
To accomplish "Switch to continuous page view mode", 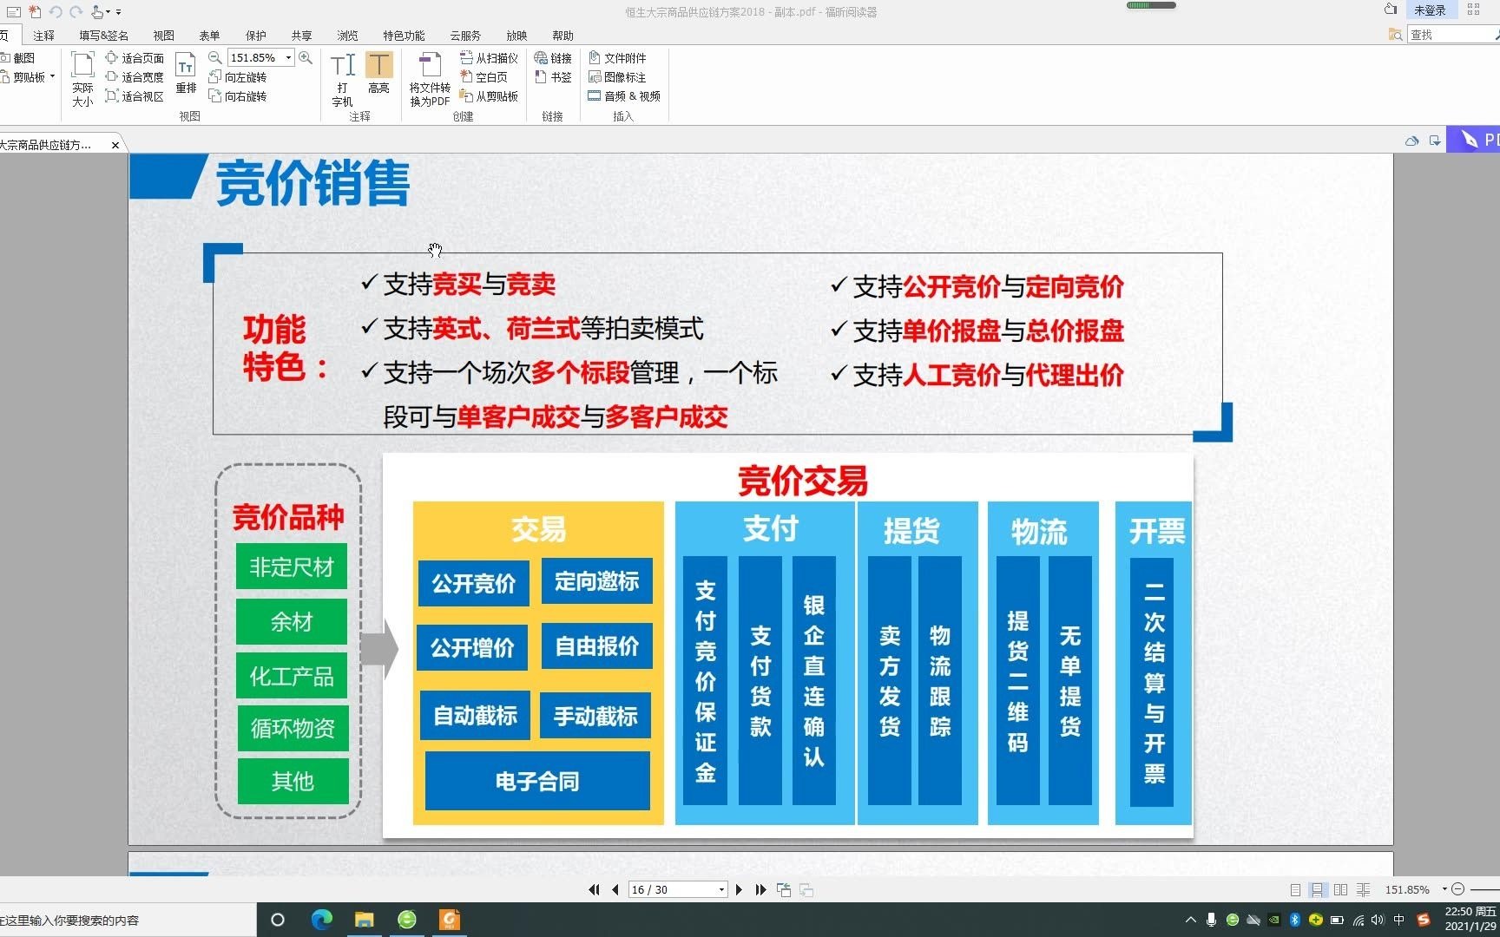I will (x=1318, y=889).
